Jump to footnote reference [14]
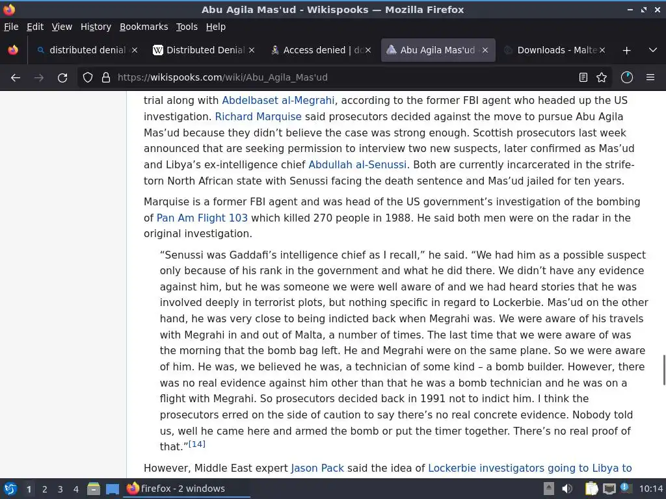666x499 pixels. point(196,444)
